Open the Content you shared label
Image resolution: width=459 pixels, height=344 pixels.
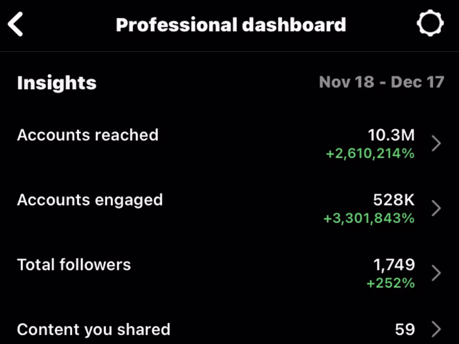click(x=94, y=330)
